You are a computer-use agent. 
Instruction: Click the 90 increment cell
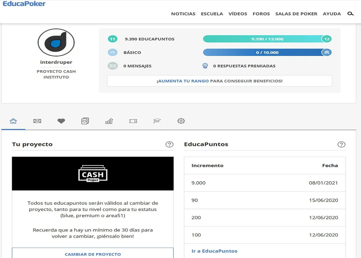195,200
